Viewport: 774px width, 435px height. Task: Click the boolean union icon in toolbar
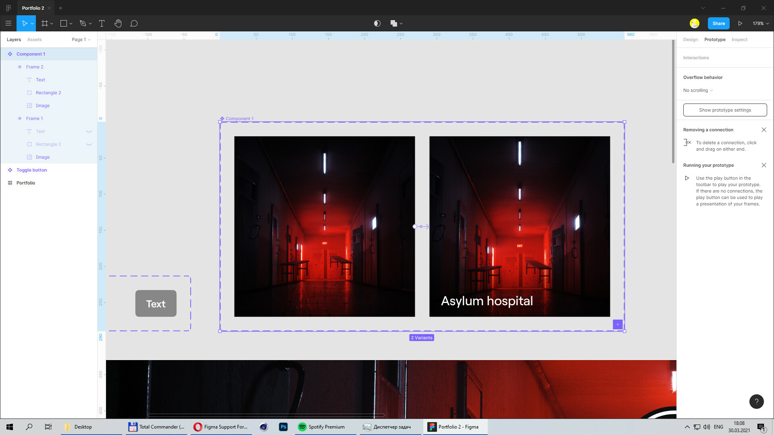point(393,23)
